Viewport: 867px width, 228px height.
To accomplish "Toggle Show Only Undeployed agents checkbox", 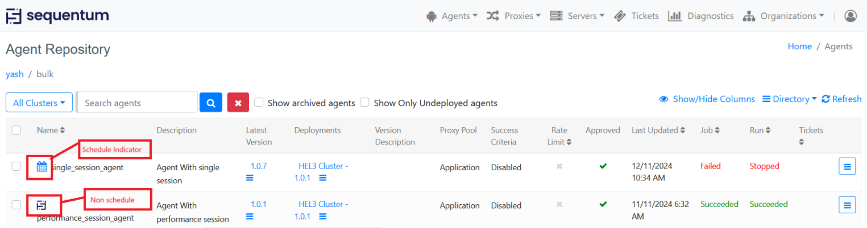I will click(x=365, y=103).
